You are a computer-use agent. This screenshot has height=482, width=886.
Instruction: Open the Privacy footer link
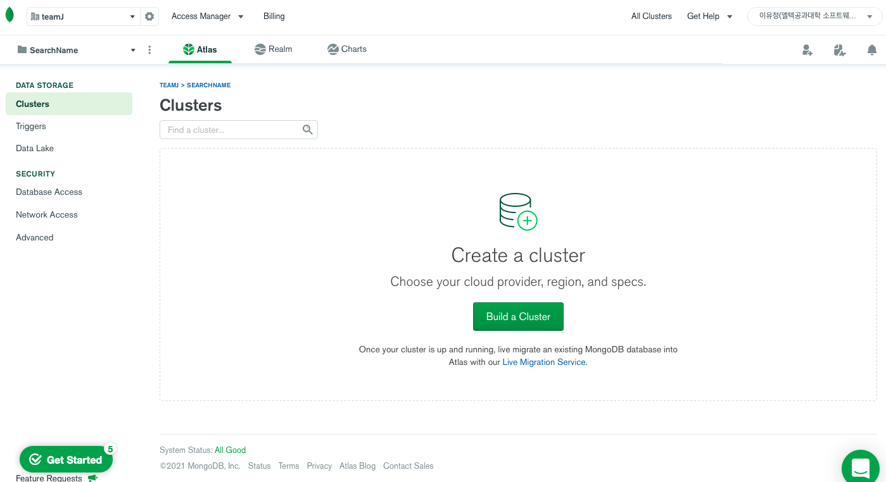pyautogui.click(x=319, y=466)
